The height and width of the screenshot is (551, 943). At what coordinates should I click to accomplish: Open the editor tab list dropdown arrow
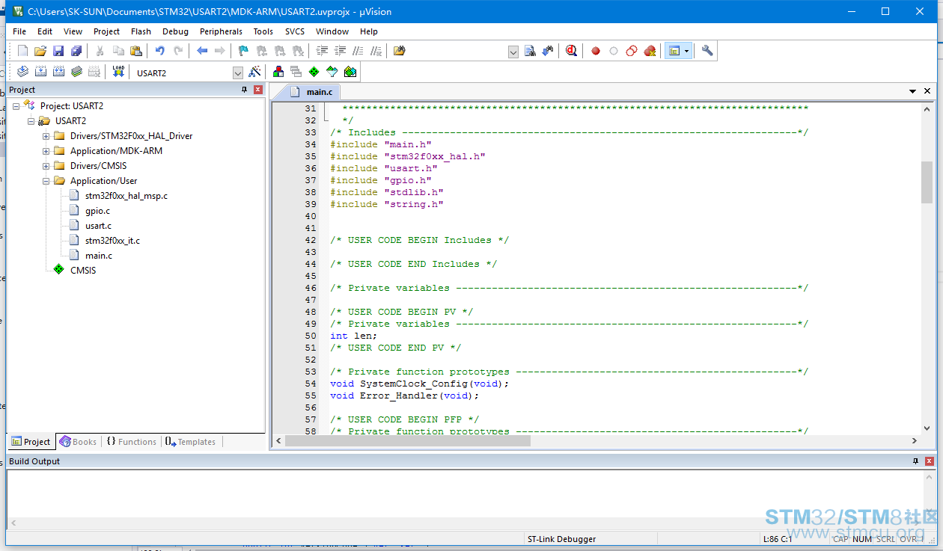(x=913, y=91)
